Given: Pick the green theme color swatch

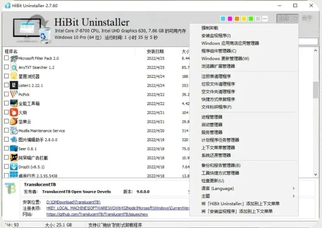Looking at the screenshot, I should pos(251,19).
